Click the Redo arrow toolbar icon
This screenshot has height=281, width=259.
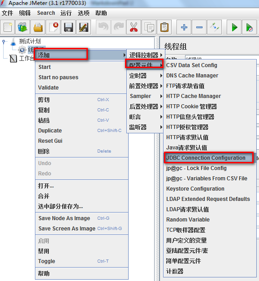point(118,27)
